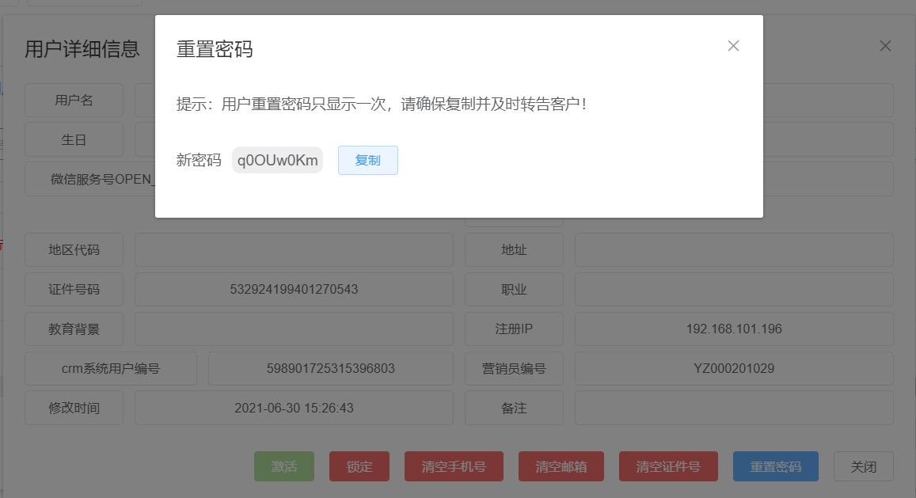Select the 注册IP field showing 192.168.101.196

(x=733, y=329)
